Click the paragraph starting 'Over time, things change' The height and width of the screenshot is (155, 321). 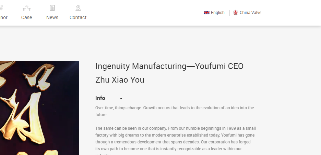175,111
